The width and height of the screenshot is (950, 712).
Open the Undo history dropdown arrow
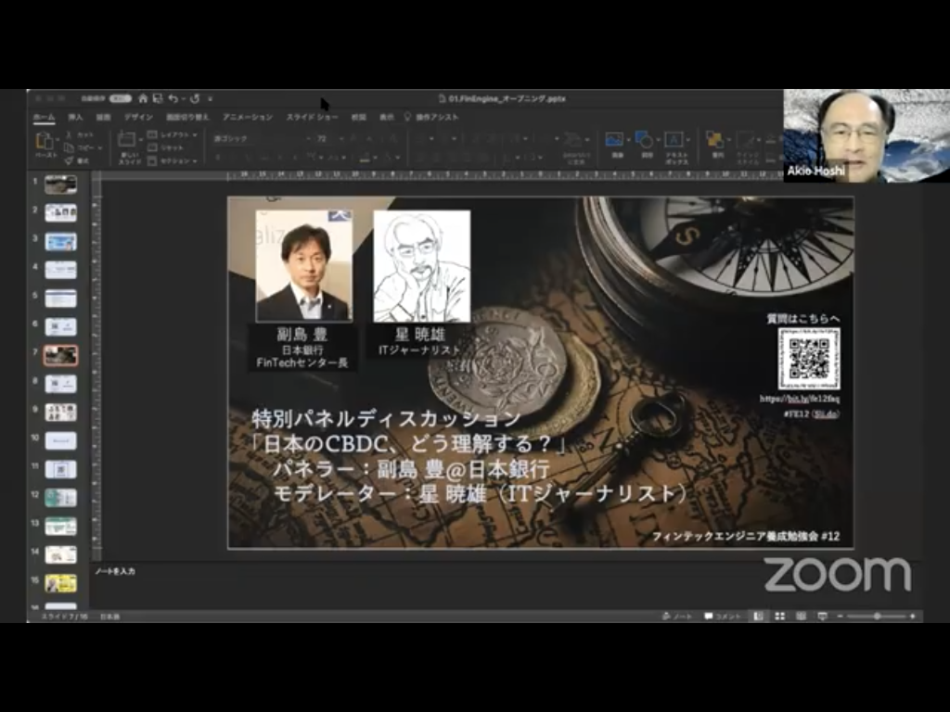183,98
